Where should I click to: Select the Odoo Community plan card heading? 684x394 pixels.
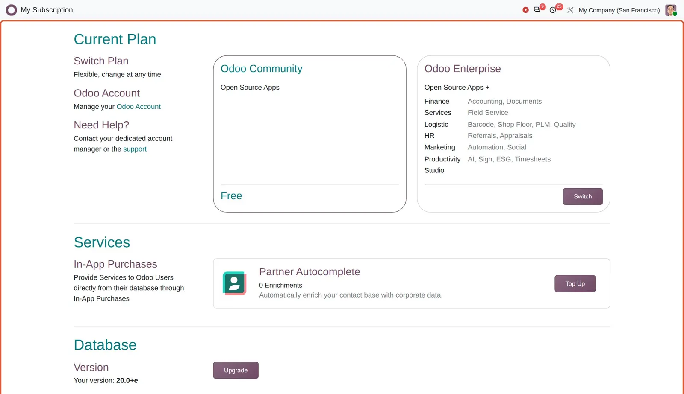[x=261, y=69]
